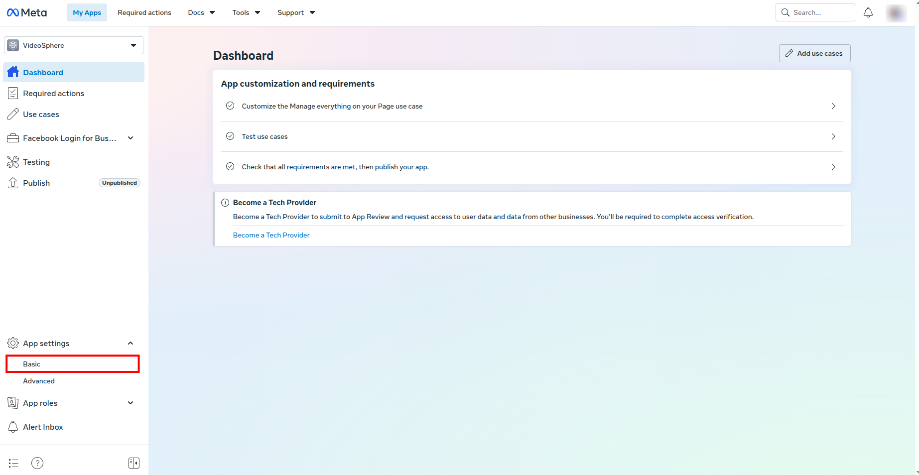Click check circle beside Customize use case
Image resolution: width=919 pixels, height=475 pixels.
click(x=230, y=106)
